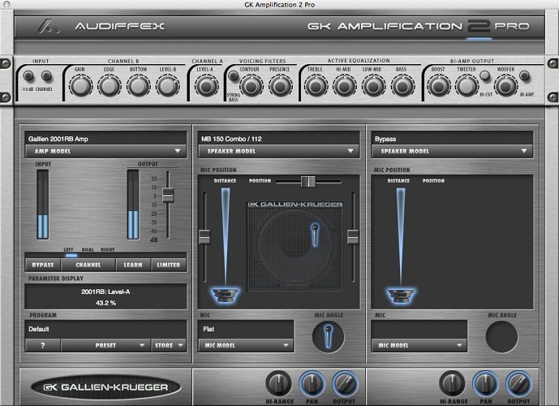
Task: Click the Woofer knob in Bi-Amp Output
Action: point(505,85)
